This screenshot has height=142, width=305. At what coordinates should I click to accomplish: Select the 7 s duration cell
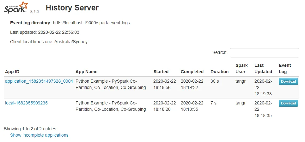click(214, 103)
